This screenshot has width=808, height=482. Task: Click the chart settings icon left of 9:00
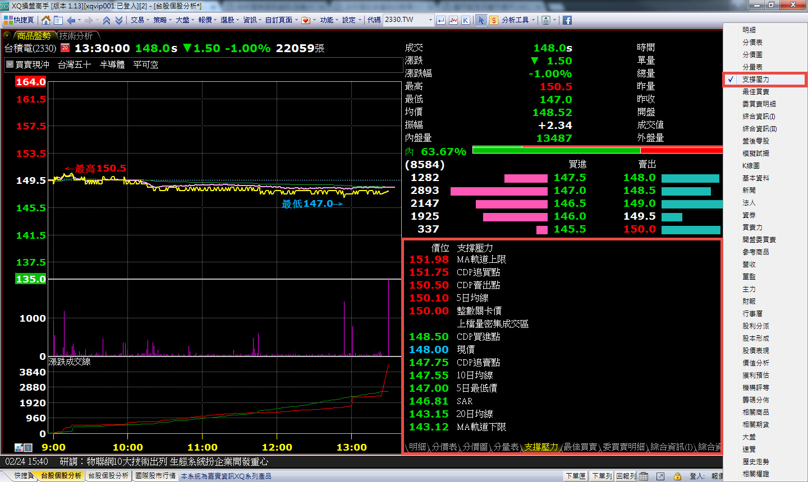(19, 447)
